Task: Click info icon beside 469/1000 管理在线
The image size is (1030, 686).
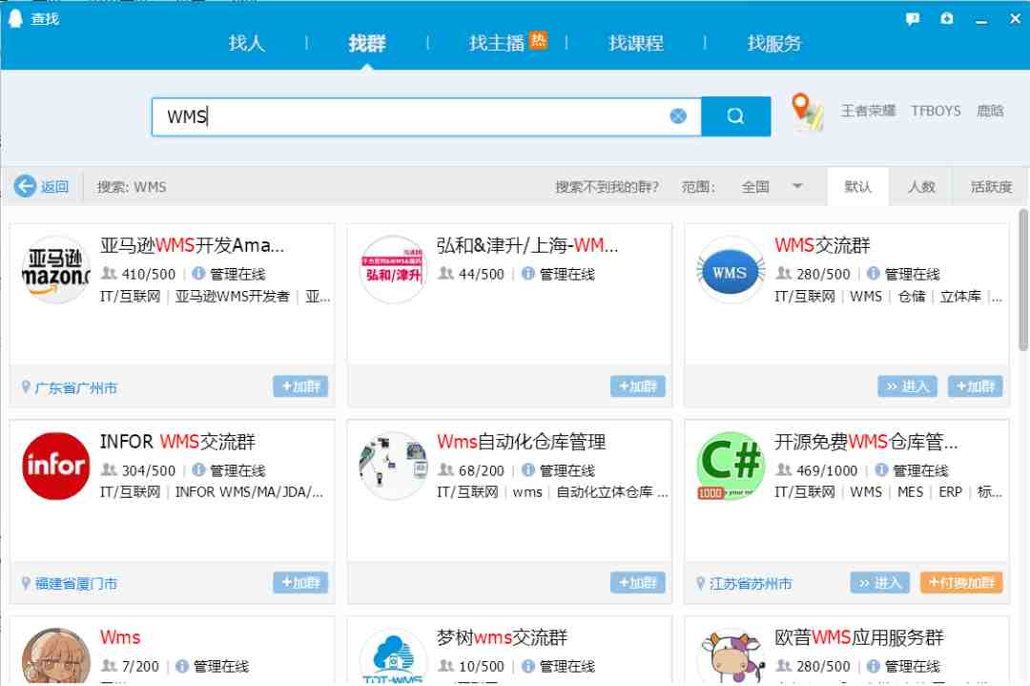Action: click(x=881, y=469)
